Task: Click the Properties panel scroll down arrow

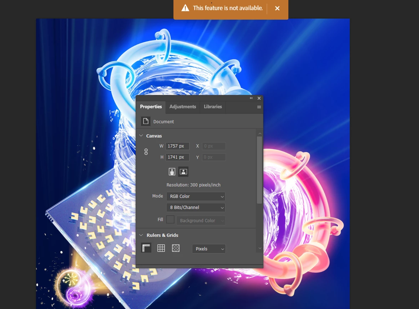Action: pos(260,248)
